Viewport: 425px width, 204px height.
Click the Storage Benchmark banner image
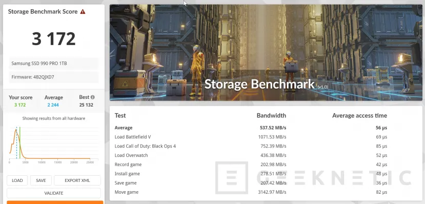coord(266,53)
